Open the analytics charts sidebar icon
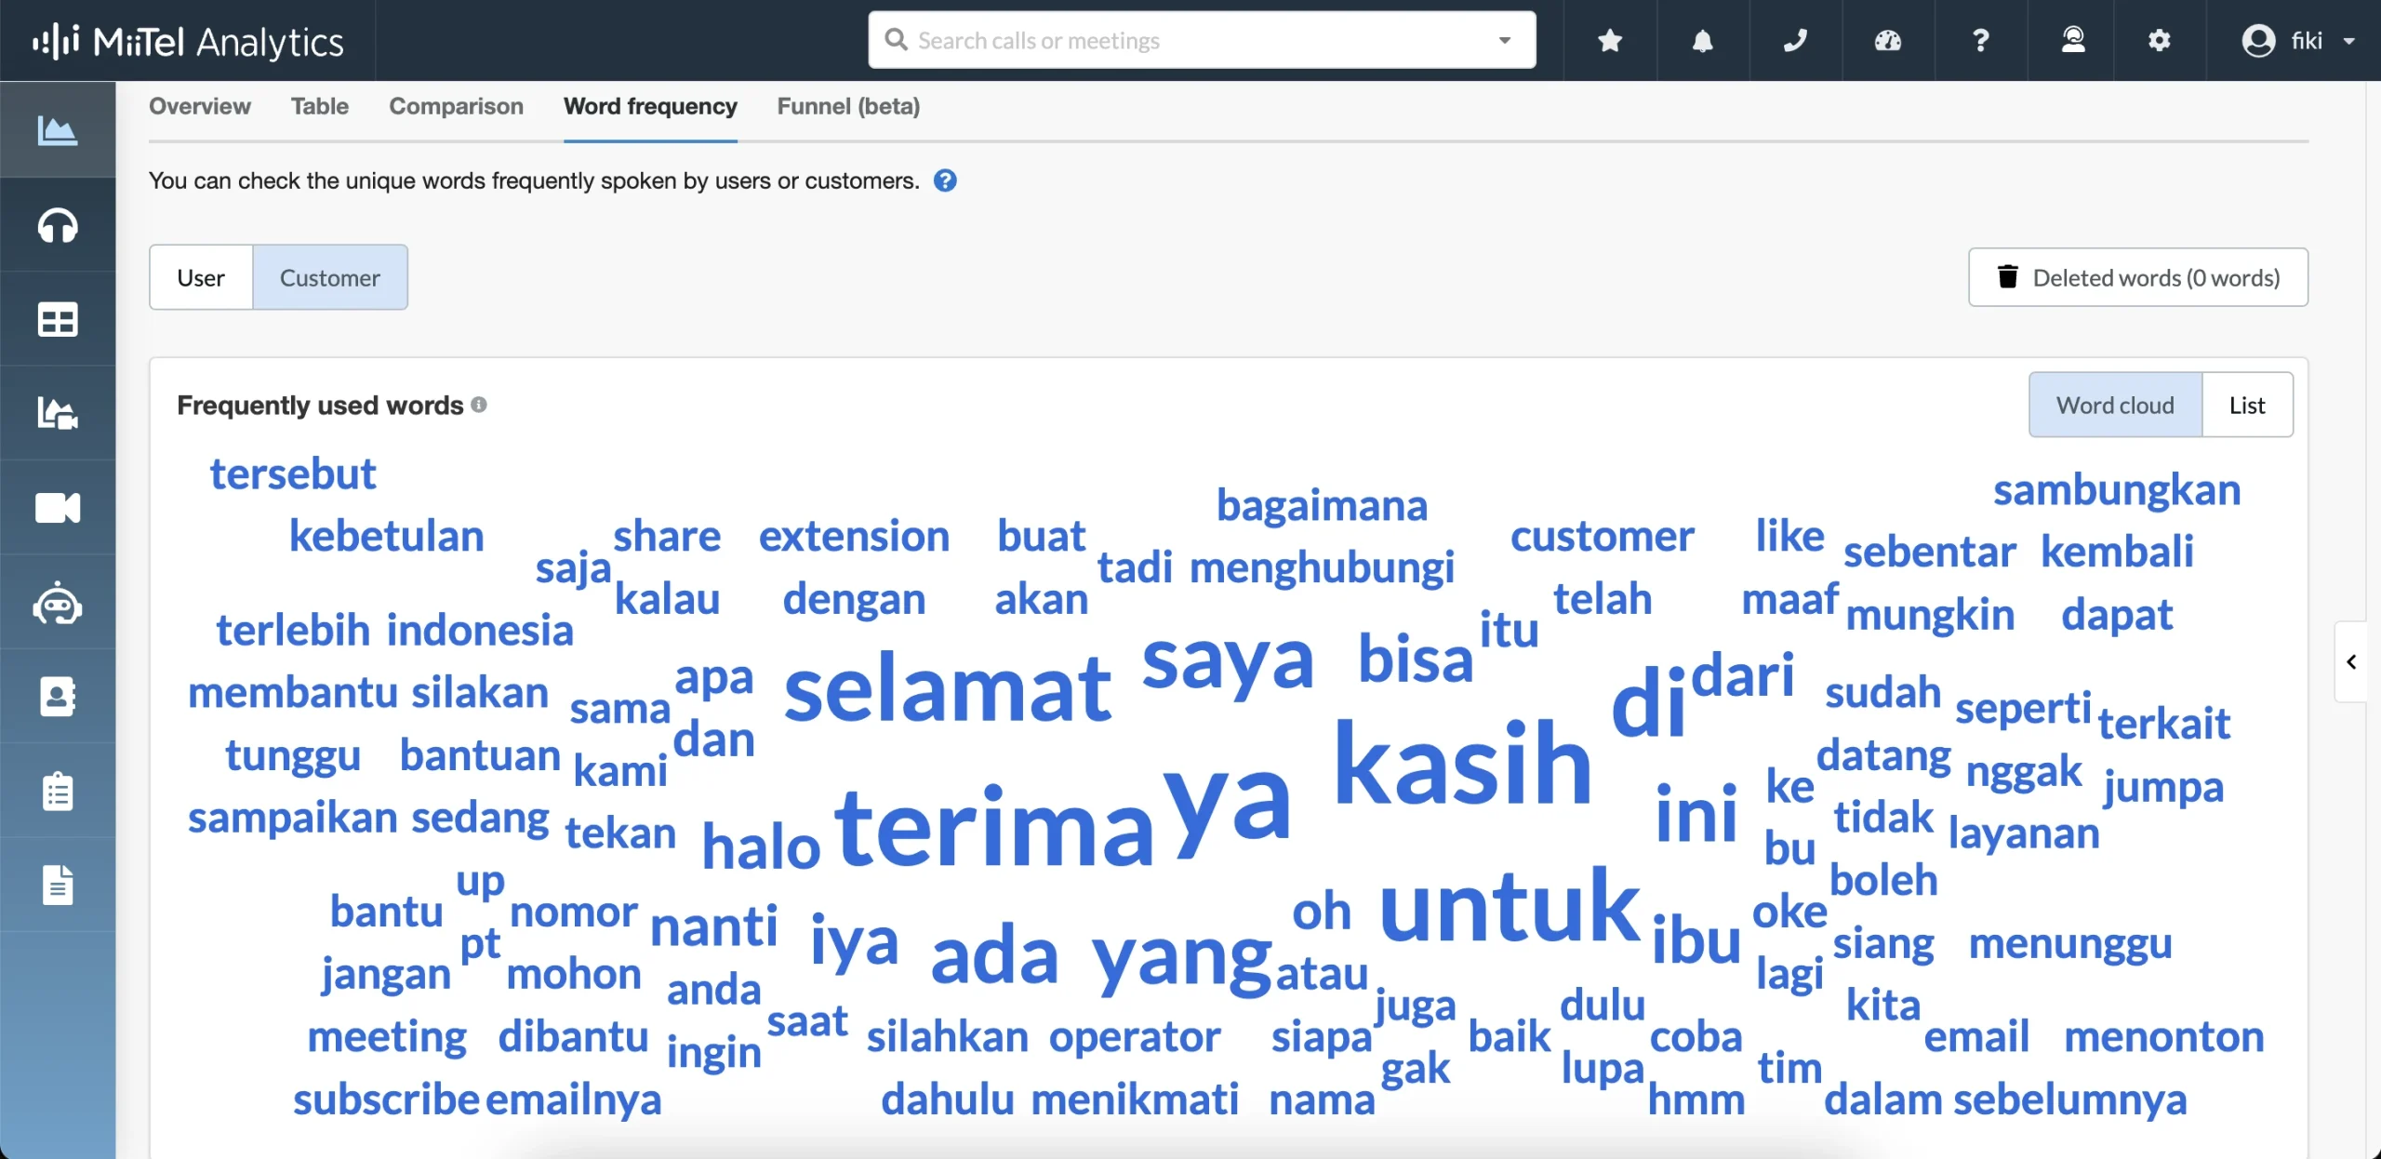This screenshot has width=2381, height=1159. 57,130
